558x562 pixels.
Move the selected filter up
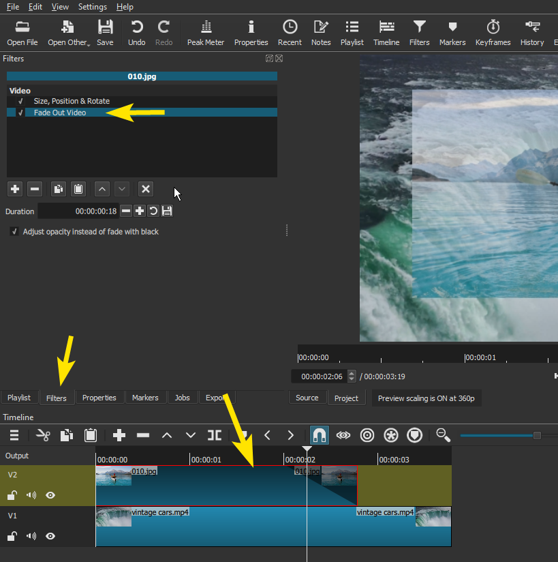click(x=102, y=189)
